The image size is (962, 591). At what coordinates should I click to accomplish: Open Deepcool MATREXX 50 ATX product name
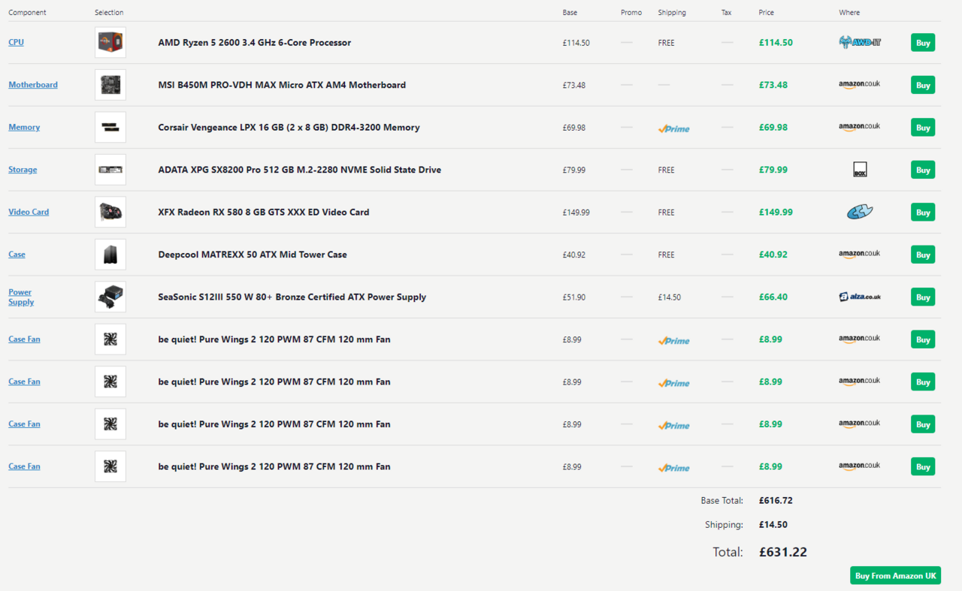point(253,255)
